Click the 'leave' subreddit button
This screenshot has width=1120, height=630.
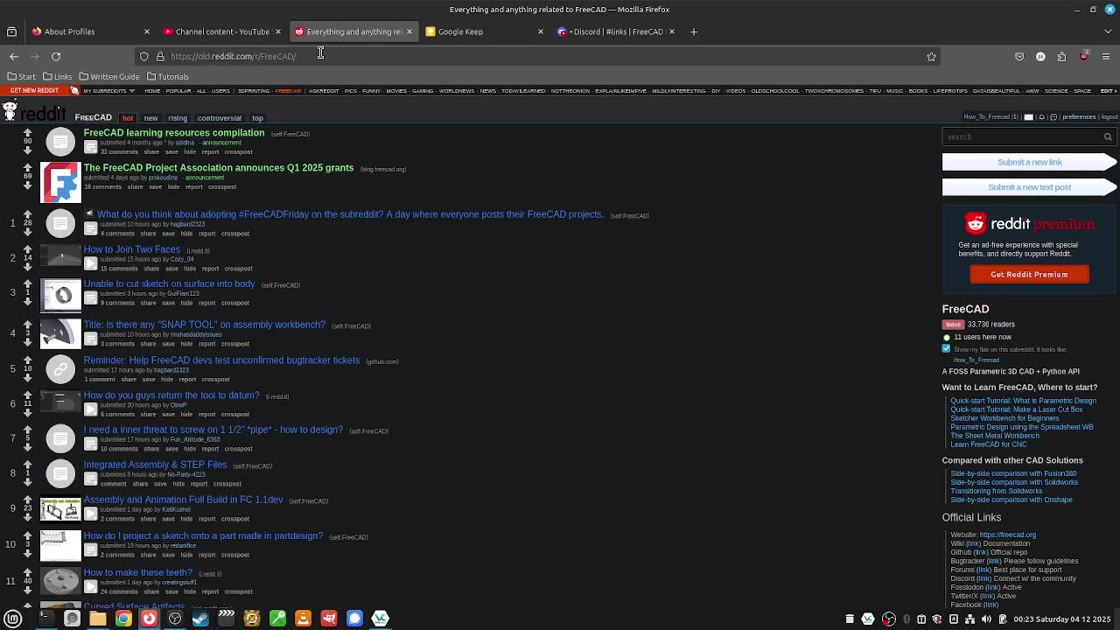952,325
